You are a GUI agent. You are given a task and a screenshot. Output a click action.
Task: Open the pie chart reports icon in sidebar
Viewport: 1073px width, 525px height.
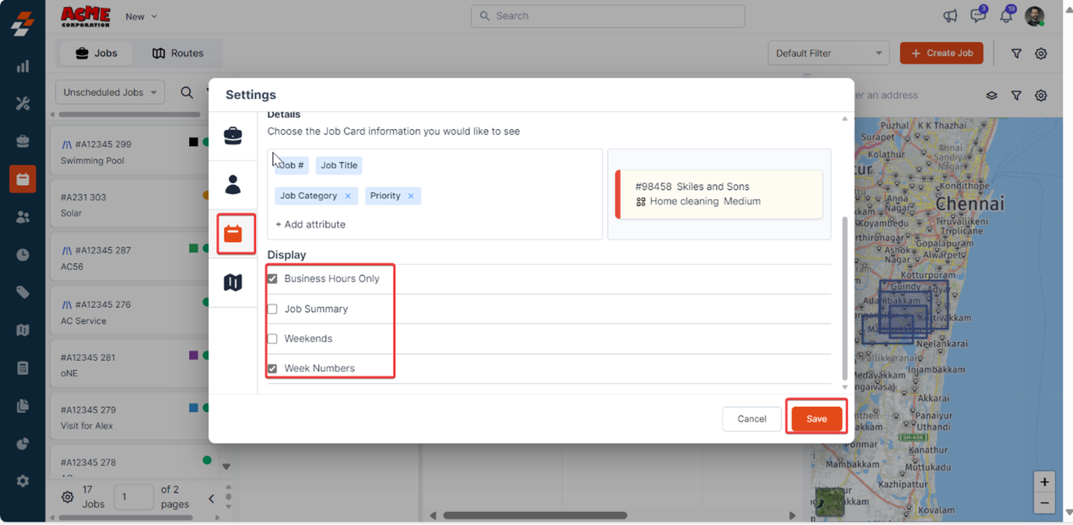[x=23, y=443]
